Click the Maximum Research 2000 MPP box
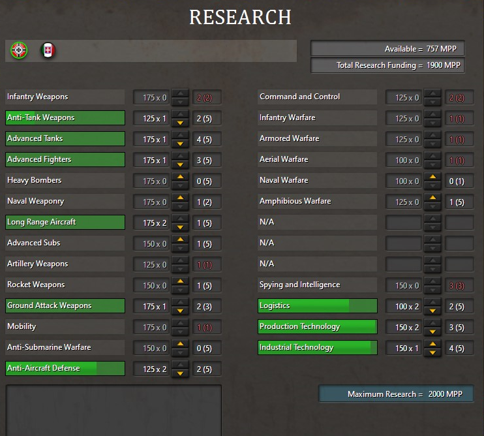 (x=396, y=394)
